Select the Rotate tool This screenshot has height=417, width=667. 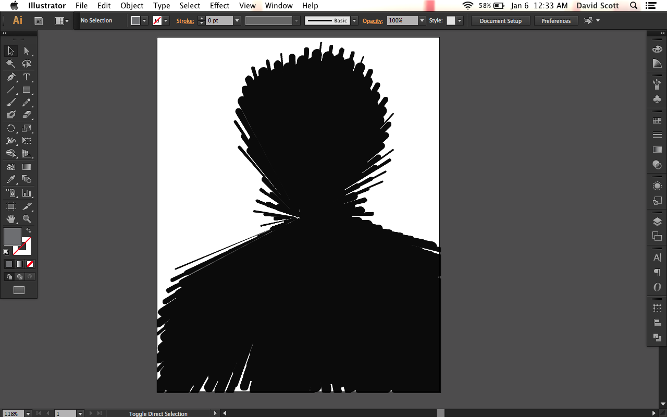(x=10, y=128)
